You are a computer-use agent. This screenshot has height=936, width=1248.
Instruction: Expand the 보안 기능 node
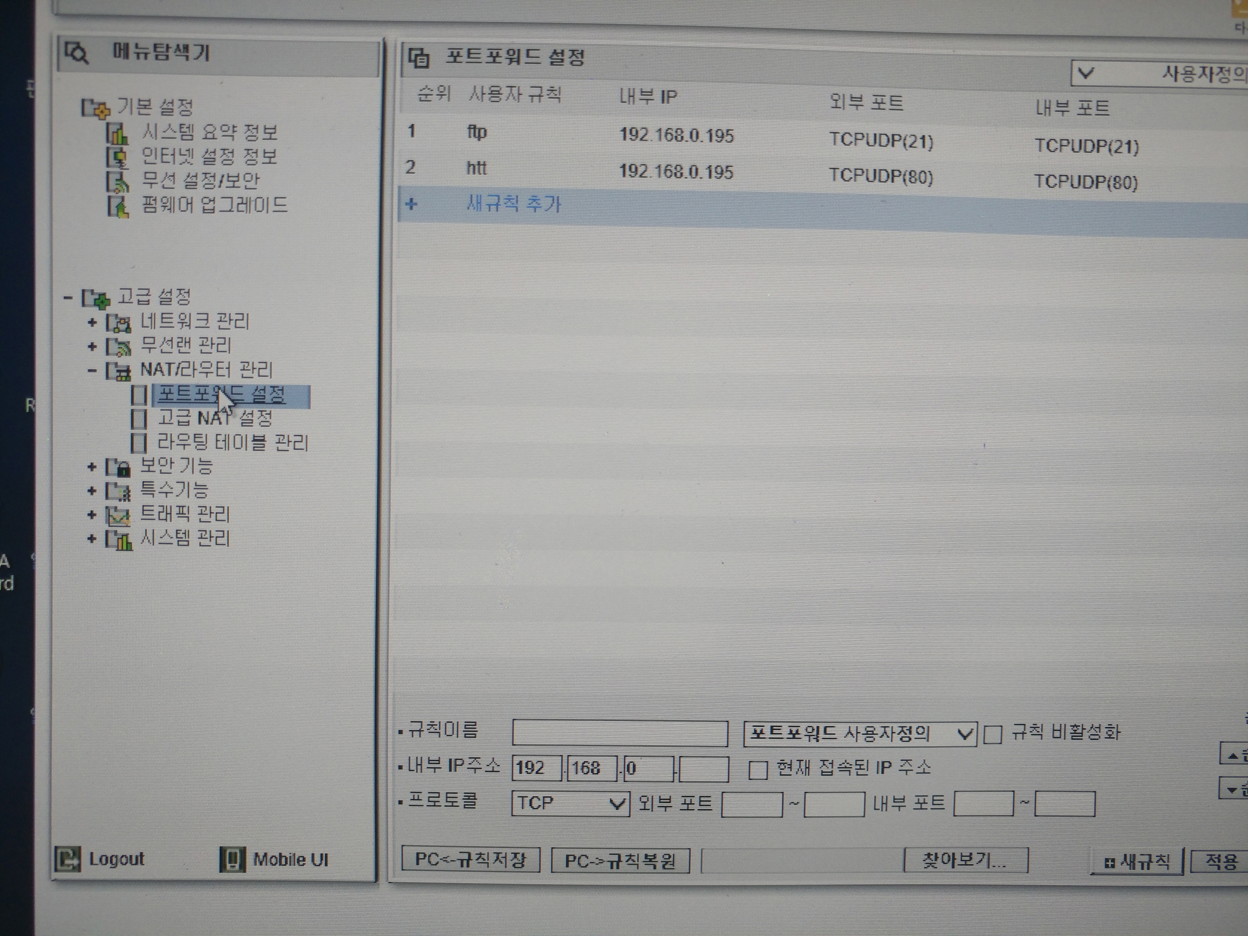point(92,466)
